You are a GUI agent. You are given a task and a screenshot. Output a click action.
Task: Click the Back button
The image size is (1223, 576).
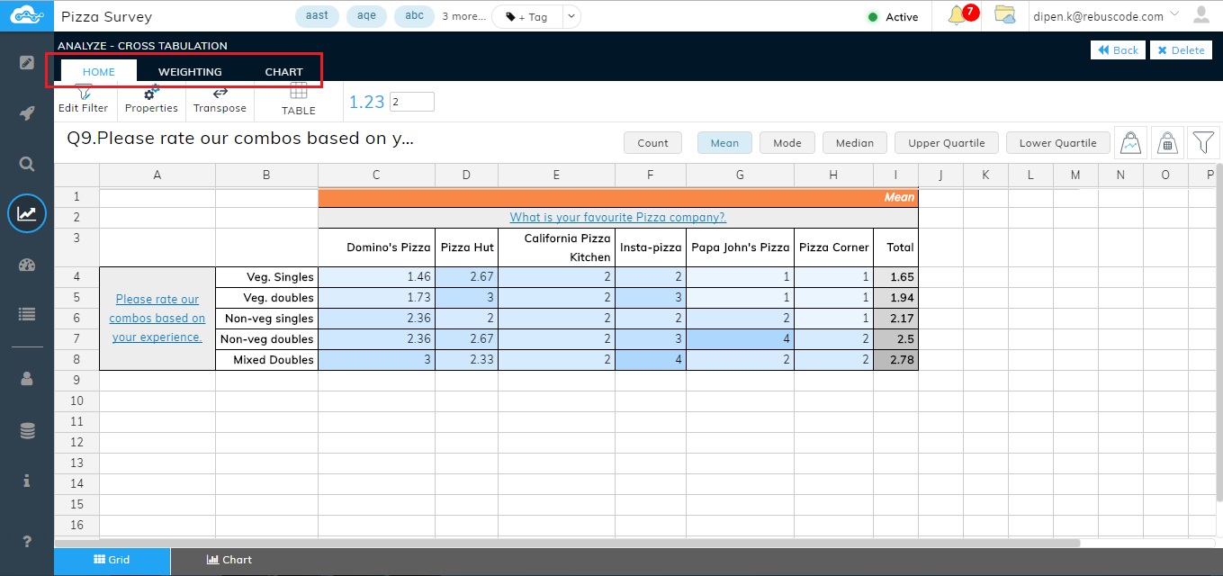(x=1118, y=49)
